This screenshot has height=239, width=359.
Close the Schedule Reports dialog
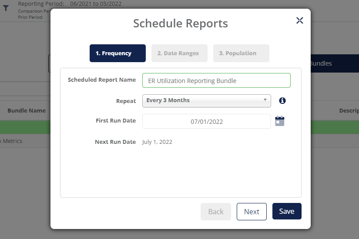click(299, 20)
